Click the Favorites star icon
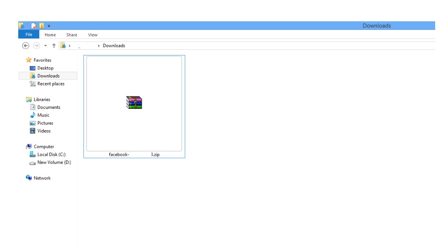The width and height of the screenshot is (441, 248). (29, 60)
